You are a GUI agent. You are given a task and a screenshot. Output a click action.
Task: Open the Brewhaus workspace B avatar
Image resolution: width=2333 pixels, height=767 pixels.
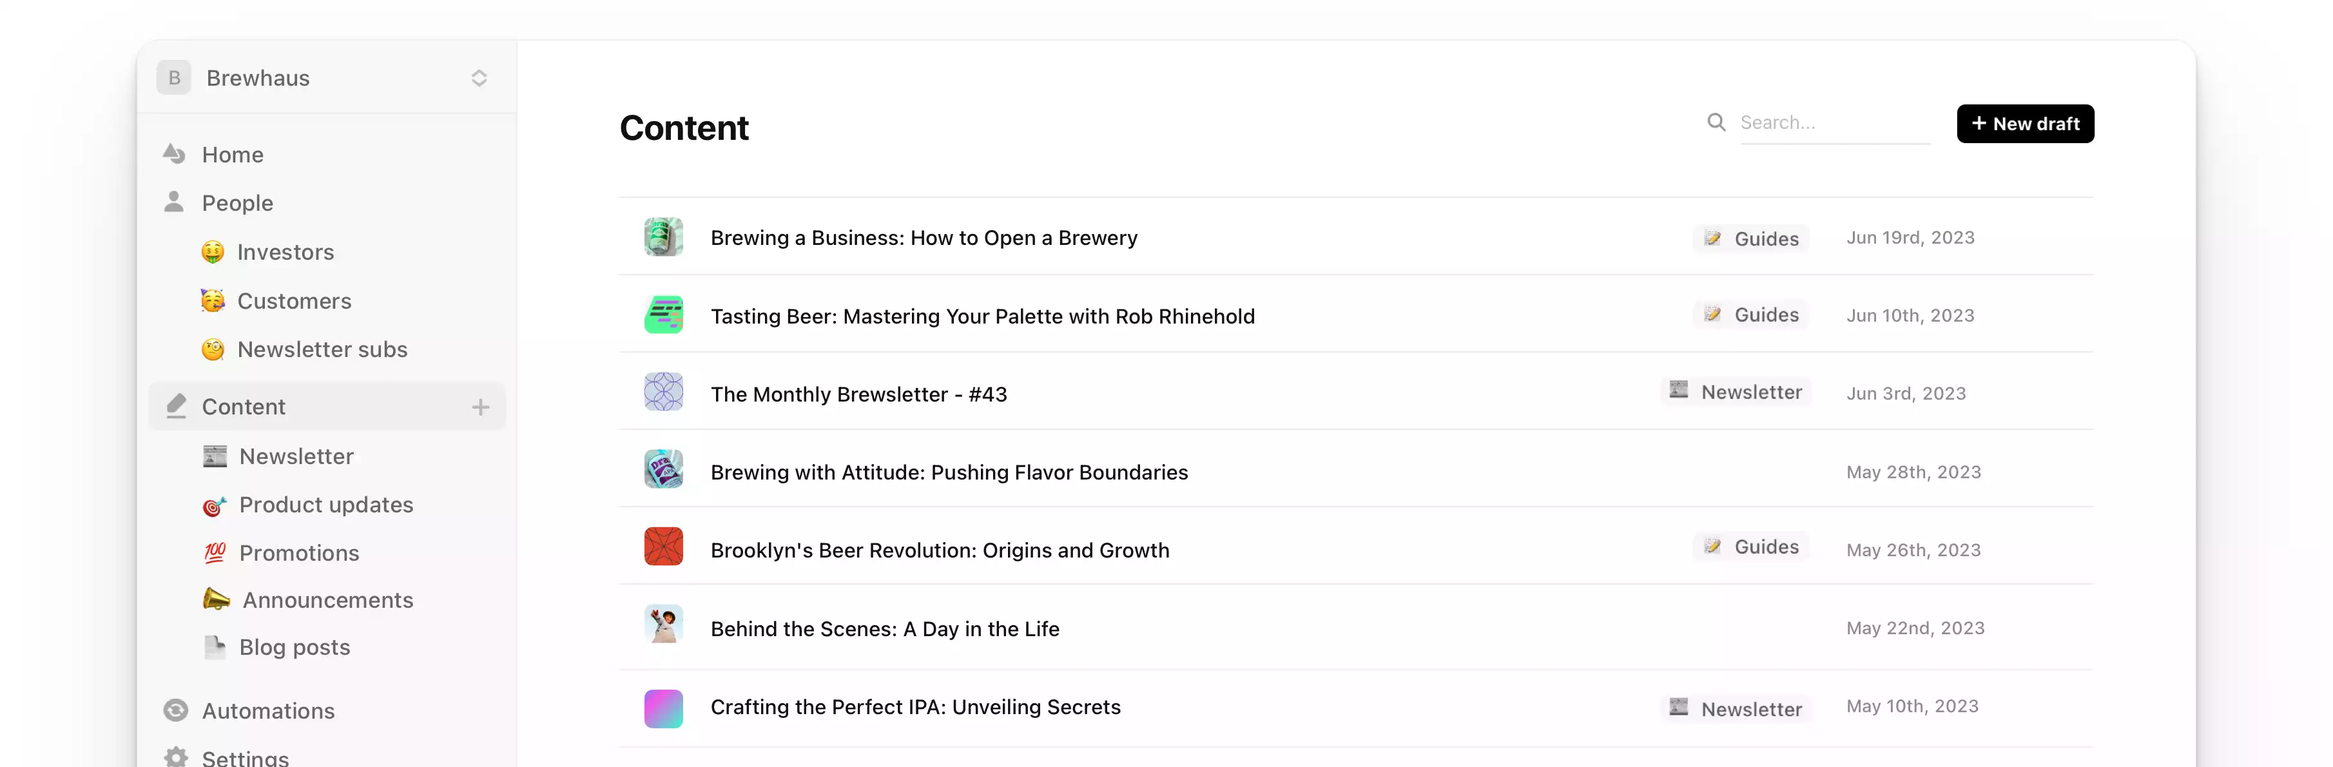click(x=174, y=78)
